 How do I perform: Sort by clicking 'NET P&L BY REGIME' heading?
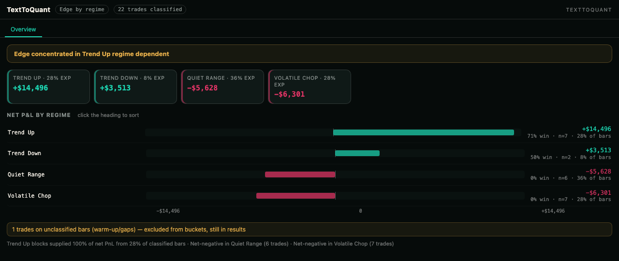click(39, 115)
